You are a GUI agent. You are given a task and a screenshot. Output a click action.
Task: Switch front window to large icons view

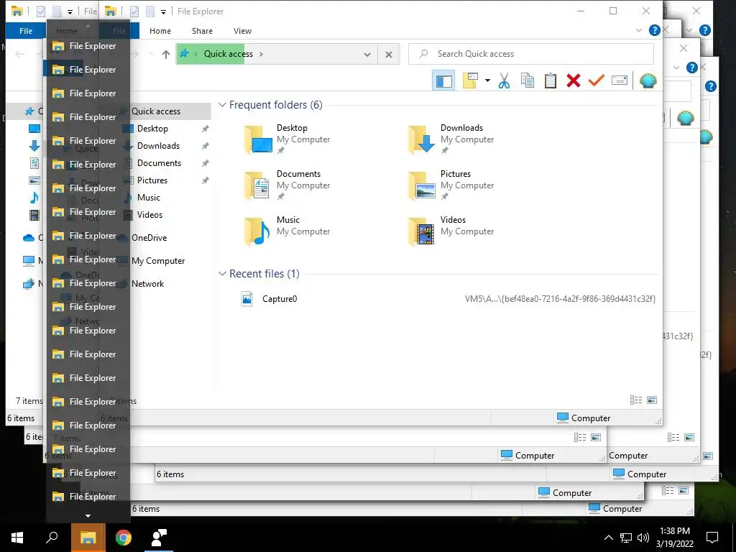[652, 400]
